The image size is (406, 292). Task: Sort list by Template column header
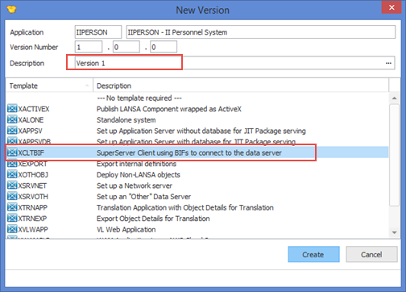point(49,86)
